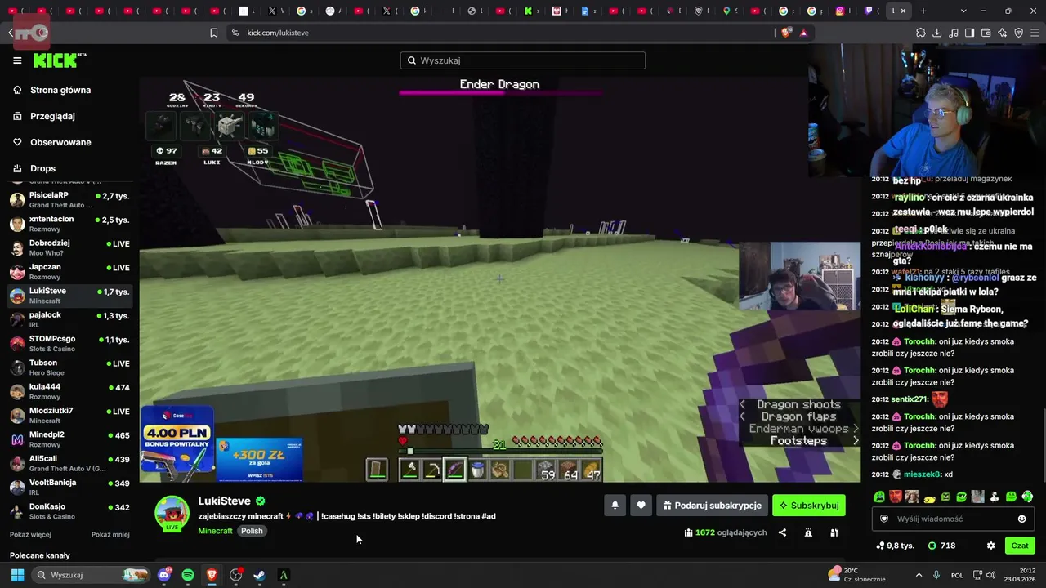The width and height of the screenshot is (1046, 588).
Task: Select Dobrodziej channel in sidebar
Action: click(69, 247)
